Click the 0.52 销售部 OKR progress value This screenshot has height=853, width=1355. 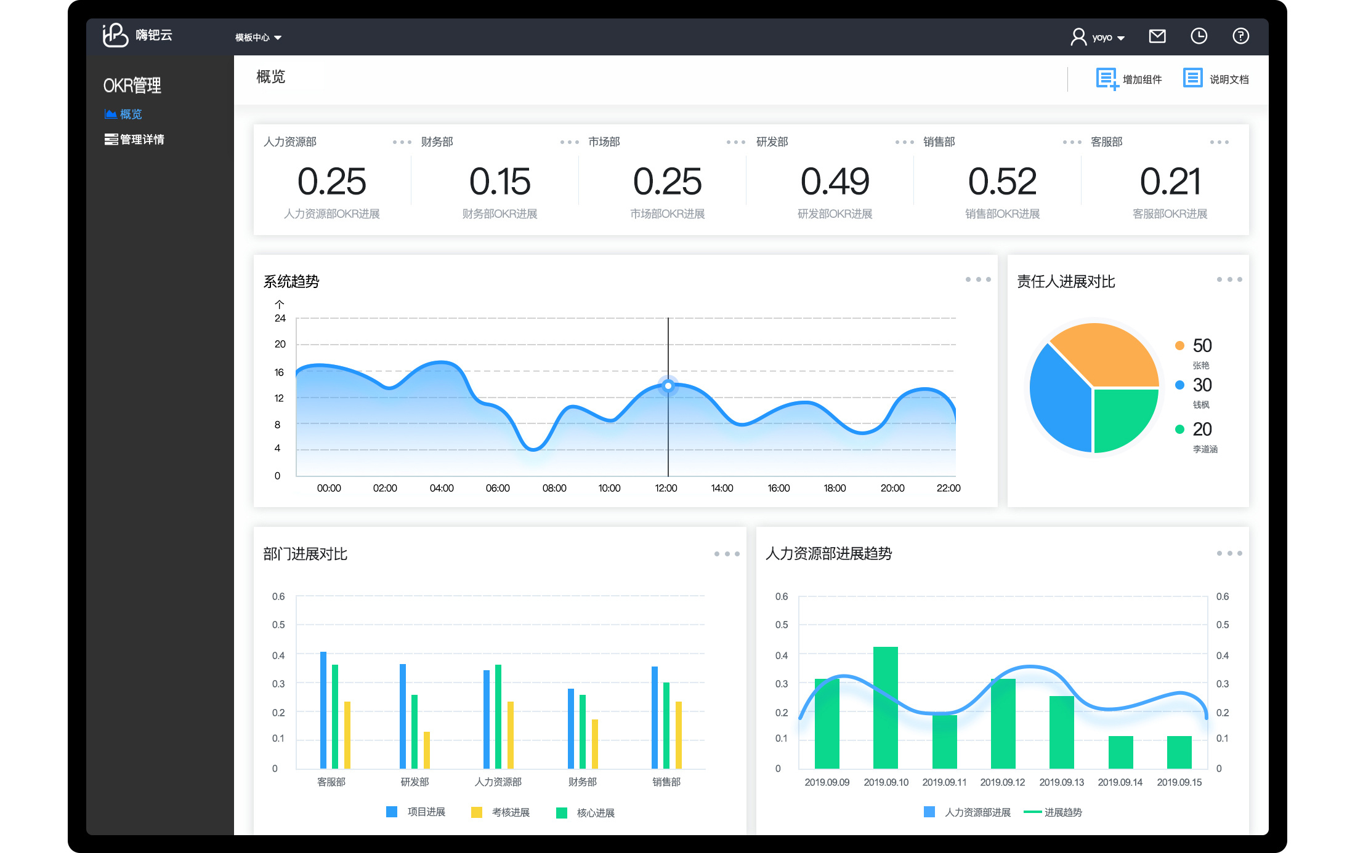(x=1002, y=182)
